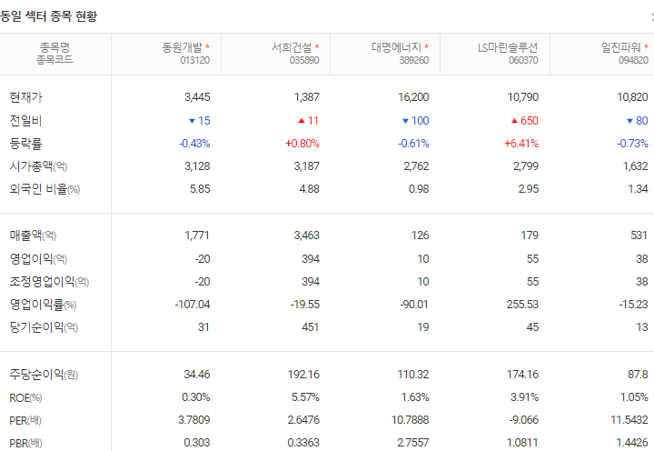654x451 pixels.
Task: Click foreign ratio value 4.88
Action: click(310, 189)
